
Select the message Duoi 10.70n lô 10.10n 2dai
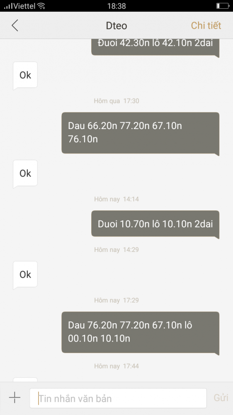click(155, 224)
